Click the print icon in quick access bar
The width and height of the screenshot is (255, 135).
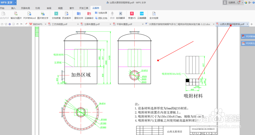[x=10, y=24]
